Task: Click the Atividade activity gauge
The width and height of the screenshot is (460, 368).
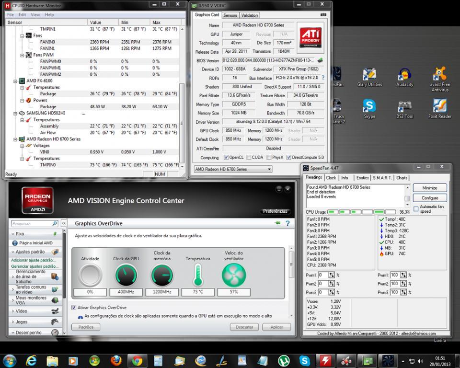Action: point(90,275)
